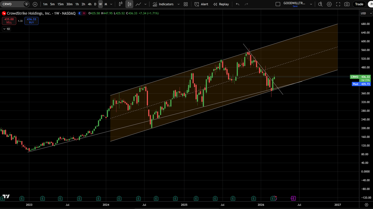The height and width of the screenshot is (209, 373).
Task: Create a new Alert
Action: pyautogui.click(x=201, y=4)
